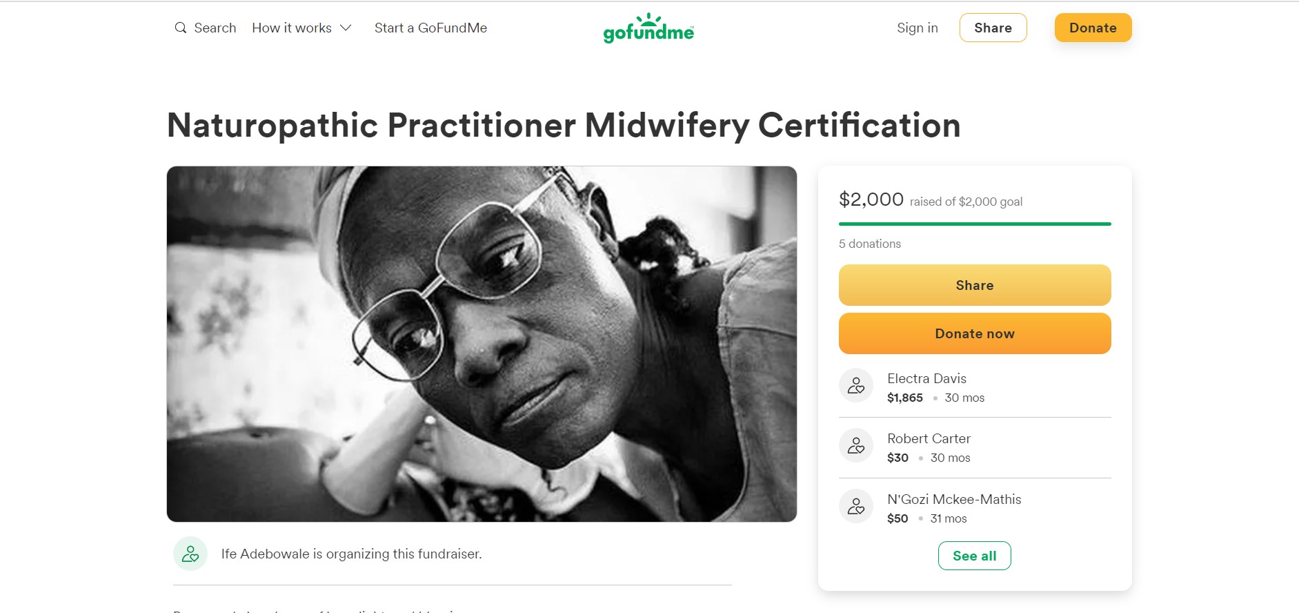Screen dimensions: 1299x613
Task: Expand the How it works chevron
Action: tap(346, 28)
